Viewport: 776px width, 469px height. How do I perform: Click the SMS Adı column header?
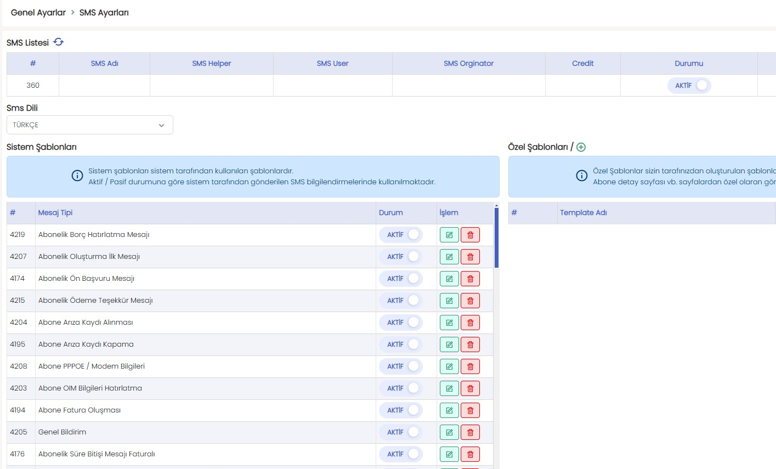[x=105, y=64]
